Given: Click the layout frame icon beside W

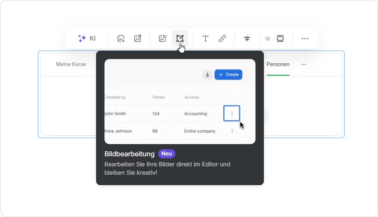Looking at the screenshot, I should pyautogui.click(x=280, y=39).
